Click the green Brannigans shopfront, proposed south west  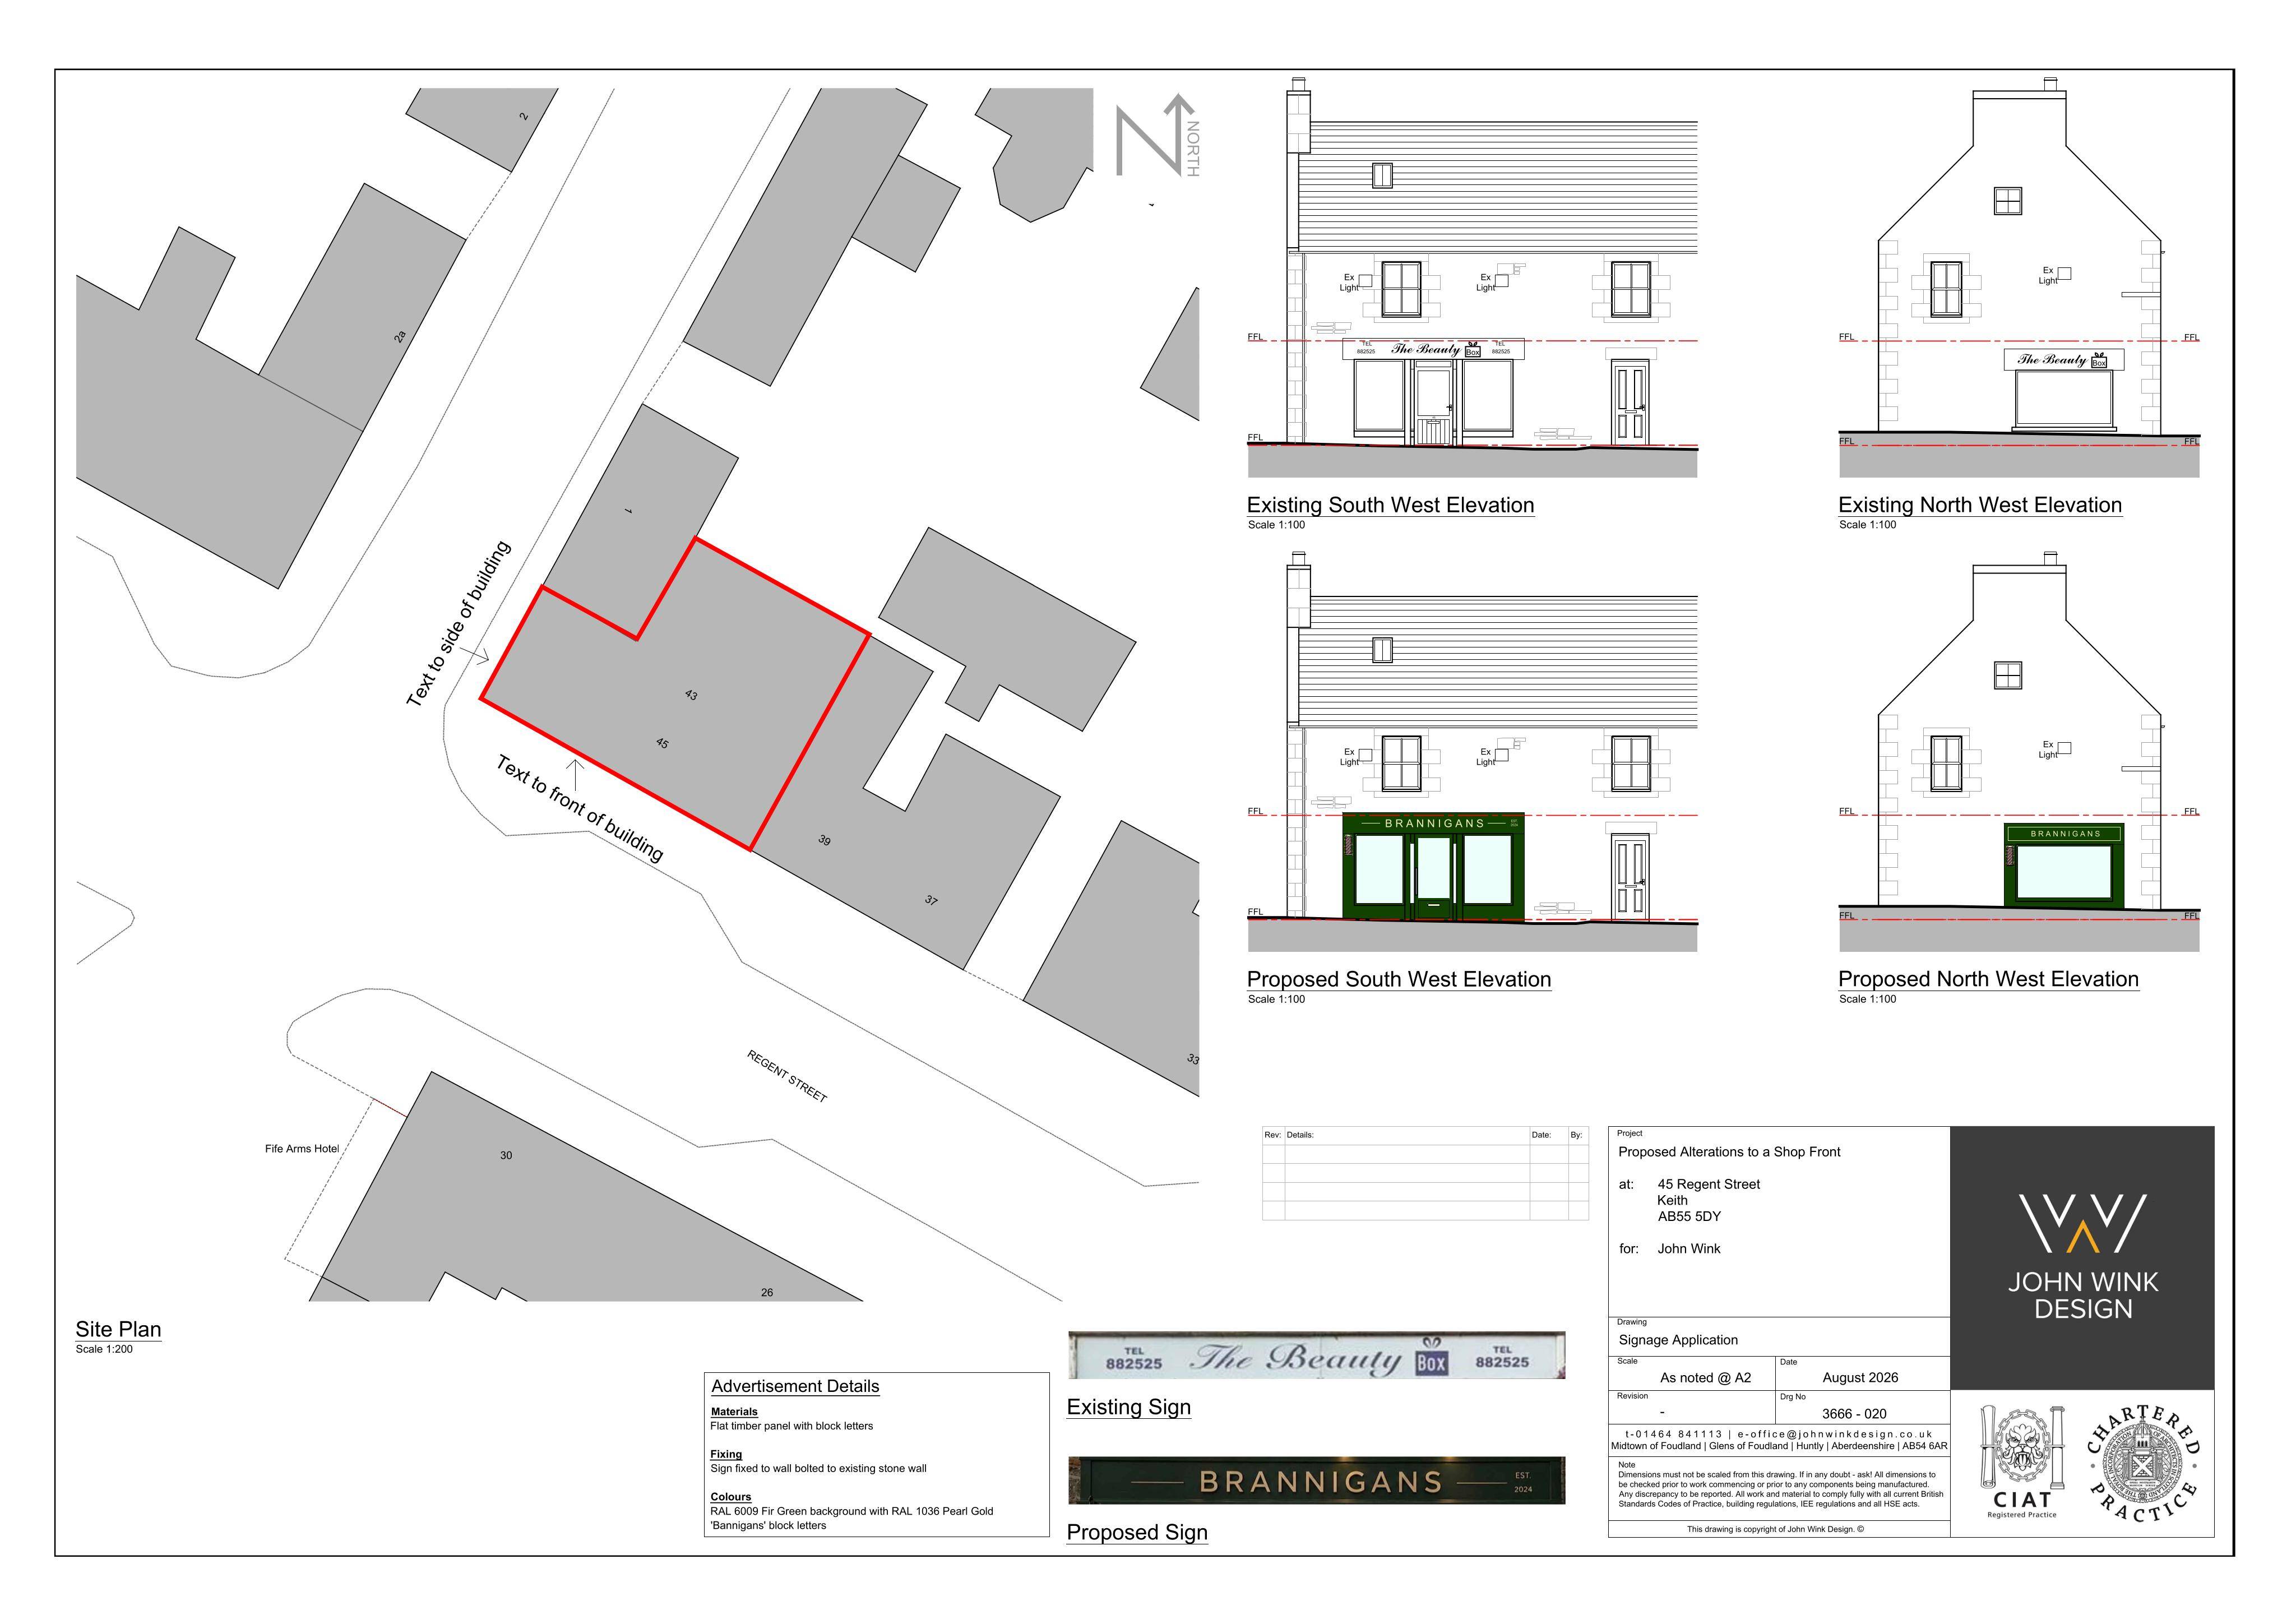click(x=1433, y=866)
